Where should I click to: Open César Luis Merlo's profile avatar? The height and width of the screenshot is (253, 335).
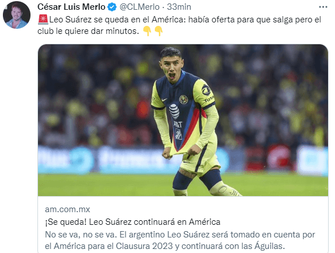pyautogui.click(x=17, y=15)
